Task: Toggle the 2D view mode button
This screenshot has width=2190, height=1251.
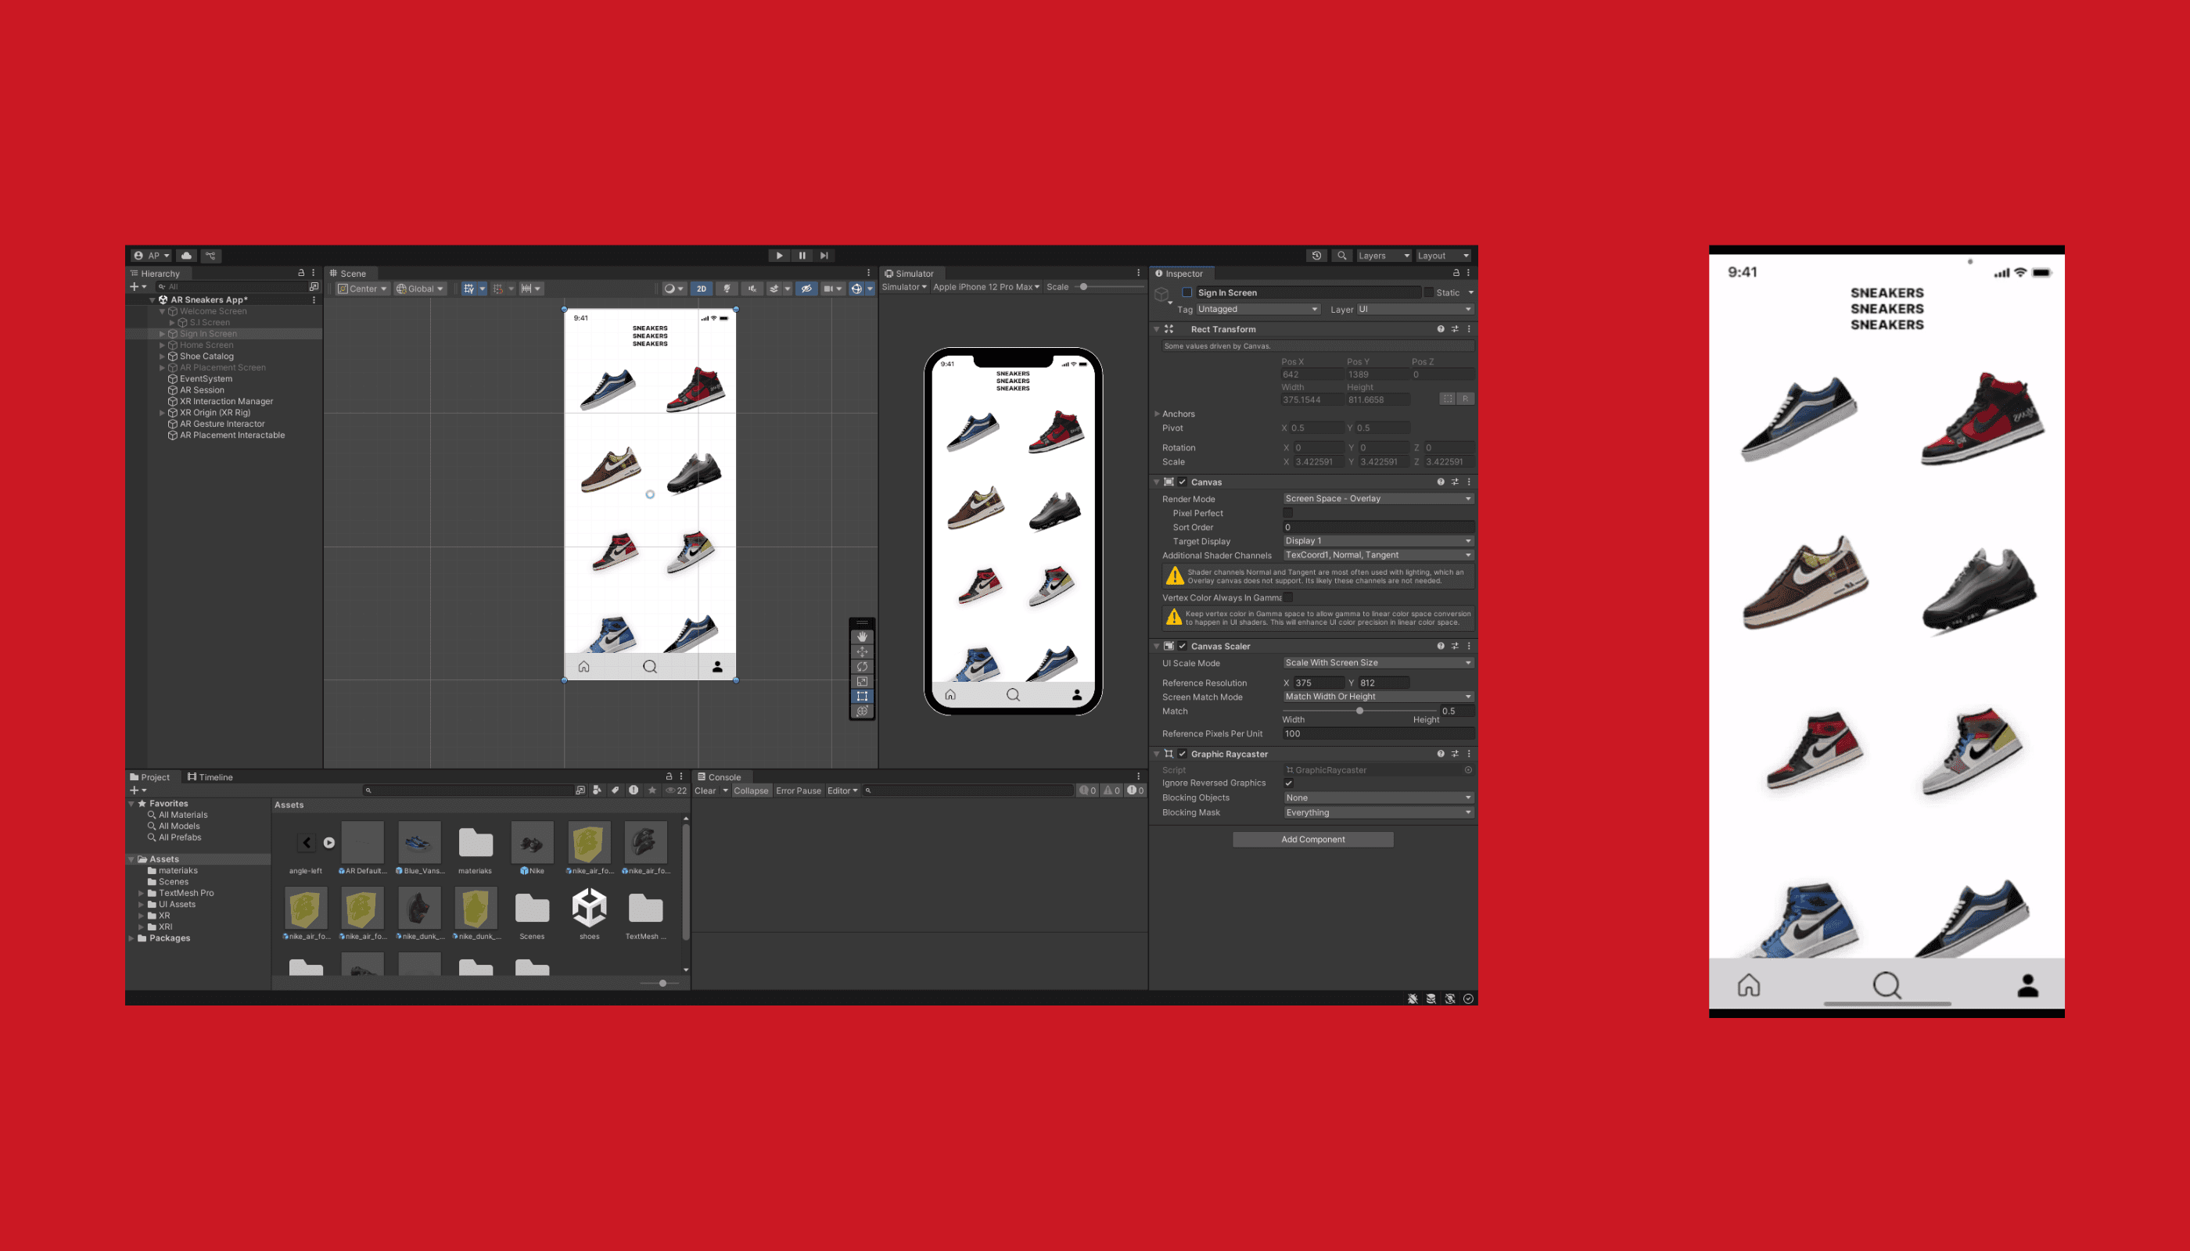Action: pos(702,289)
